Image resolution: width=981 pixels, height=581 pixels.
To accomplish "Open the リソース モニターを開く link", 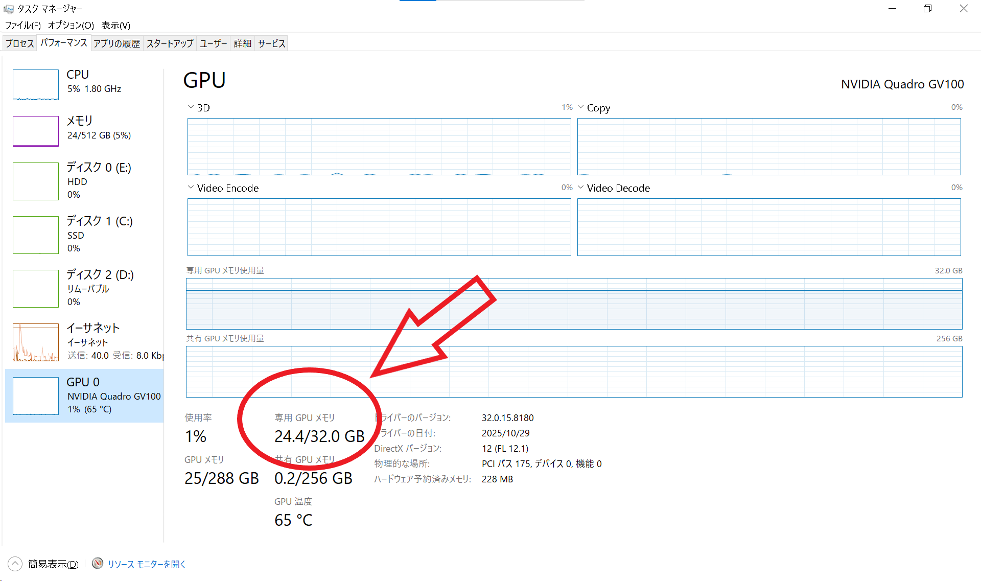I will tap(147, 564).
